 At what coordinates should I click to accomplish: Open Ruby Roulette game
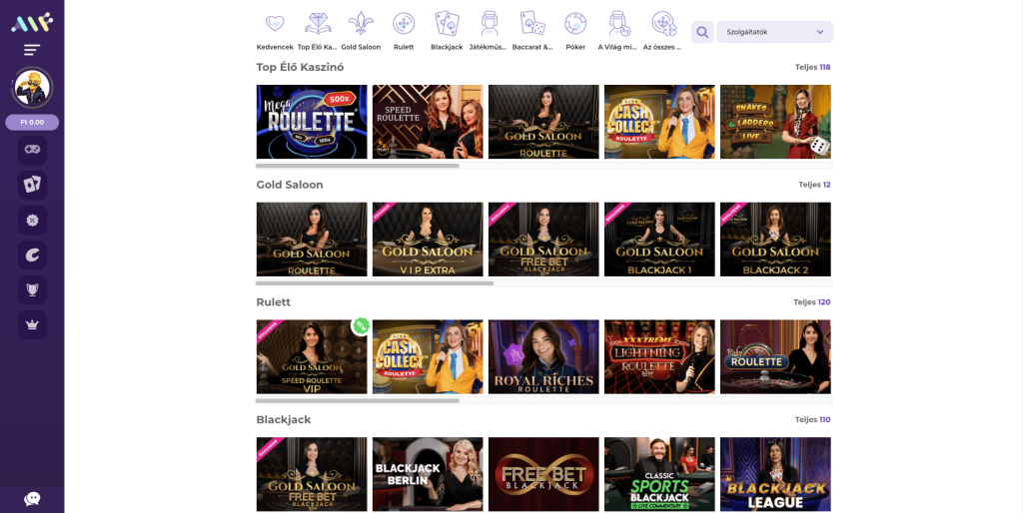click(775, 356)
